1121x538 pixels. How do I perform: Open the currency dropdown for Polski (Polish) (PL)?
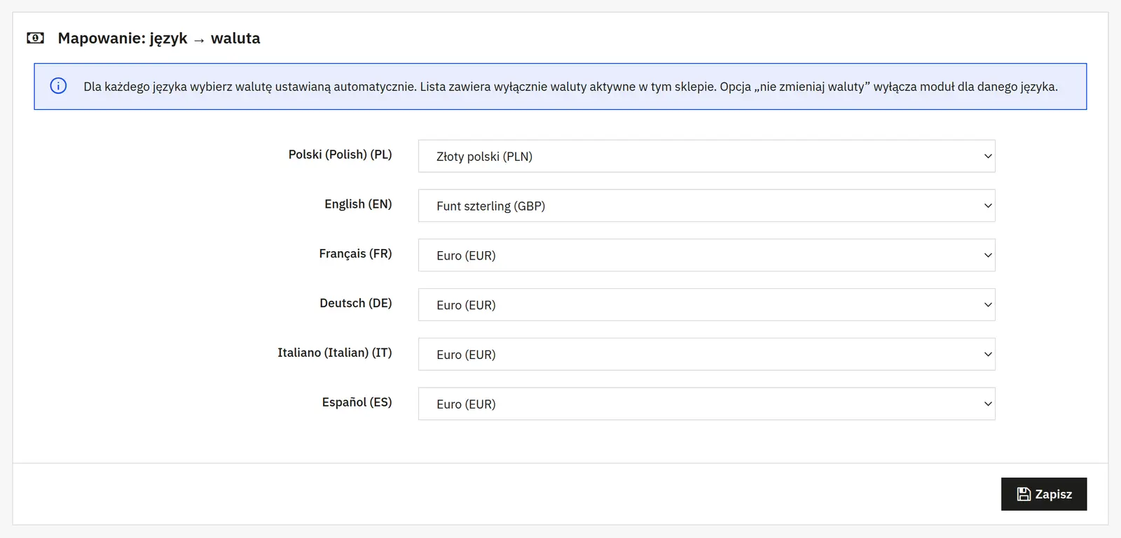click(x=706, y=156)
